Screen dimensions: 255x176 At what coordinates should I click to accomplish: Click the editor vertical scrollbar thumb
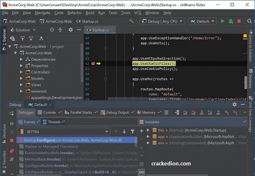[x=246, y=82]
